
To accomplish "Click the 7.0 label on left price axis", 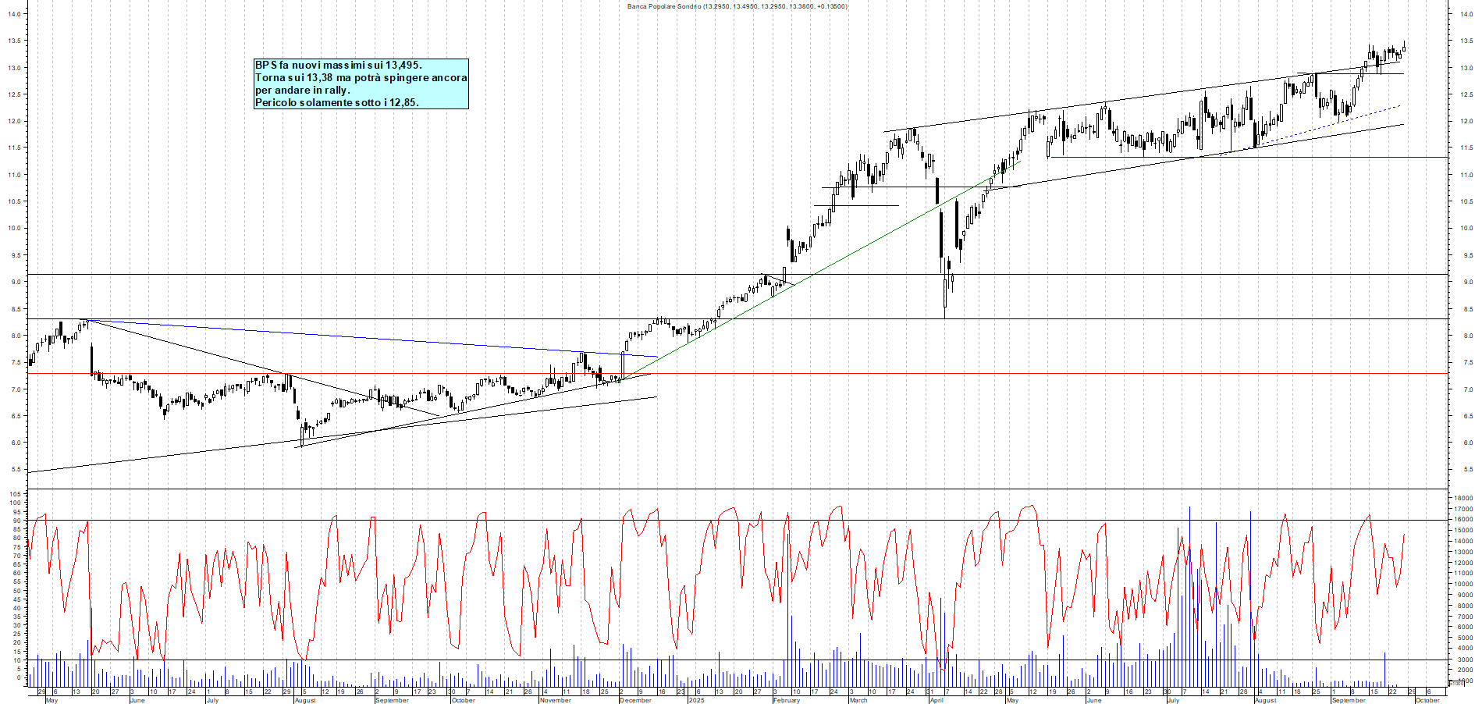I will click(x=16, y=389).
